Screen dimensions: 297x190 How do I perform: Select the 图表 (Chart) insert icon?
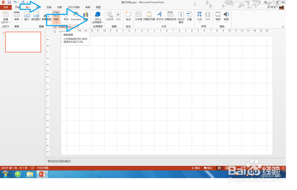click(x=86, y=16)
